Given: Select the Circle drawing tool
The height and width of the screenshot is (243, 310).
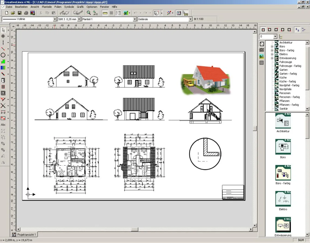Looking at the screenshot, I should 4,55.
